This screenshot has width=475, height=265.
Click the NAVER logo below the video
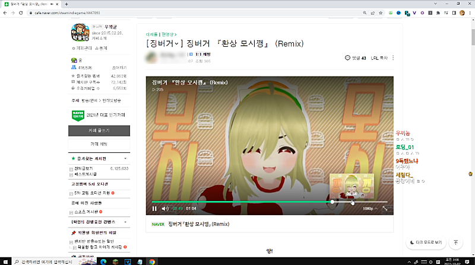pyautogui.click(x=158, y=224)
